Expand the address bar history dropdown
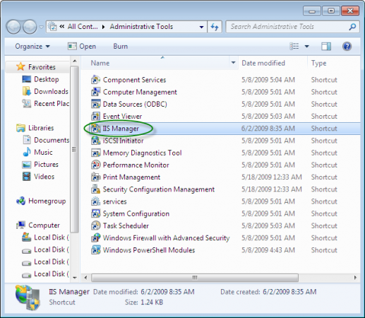The image size is (365, 318). coord(201,27)
